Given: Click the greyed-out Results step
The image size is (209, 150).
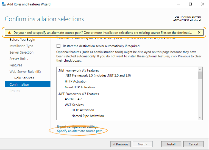Looking at the screenshot, I should (x=15, y=91).
